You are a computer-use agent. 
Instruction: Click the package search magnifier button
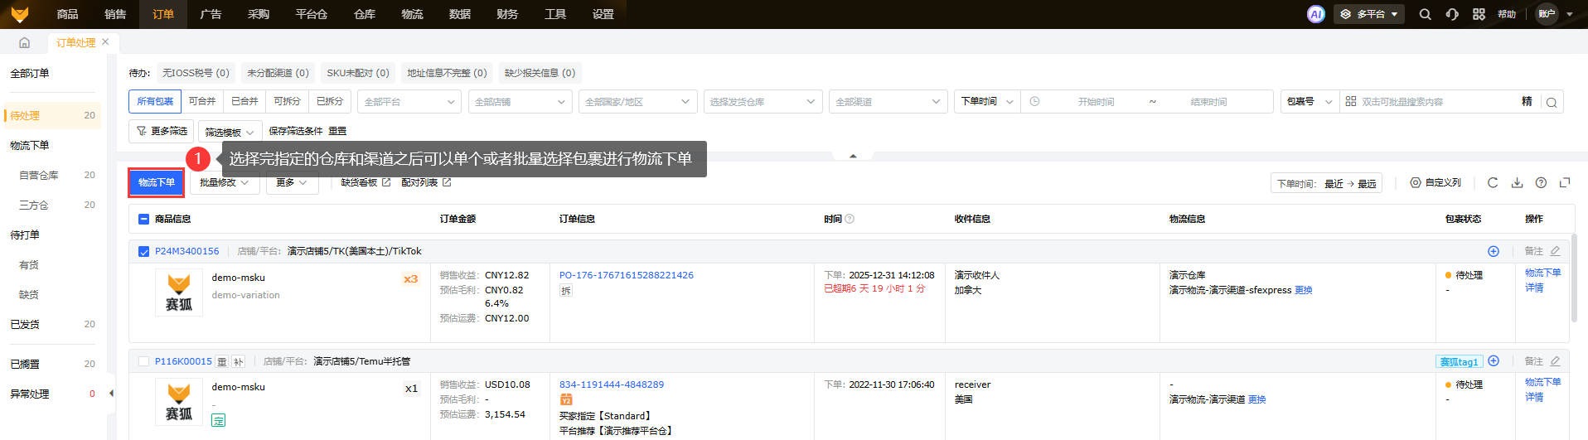pos(1552,102)
